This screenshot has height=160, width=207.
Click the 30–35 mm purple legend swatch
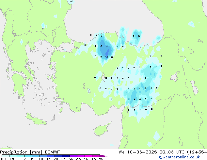[73, 156]
